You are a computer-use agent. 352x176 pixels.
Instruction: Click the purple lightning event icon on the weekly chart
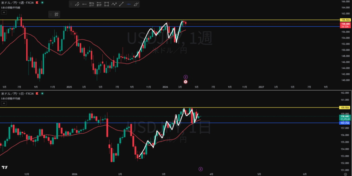point(186,76)
